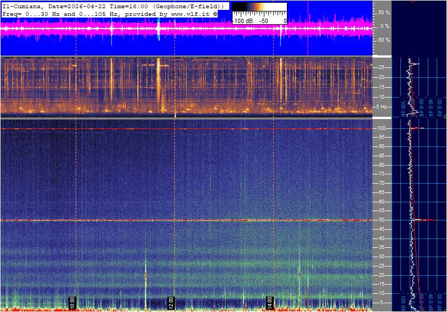Click '20' on the lower 0-105 Hz axis
Viewport: 447px width, 312px height.
(381, 275)
